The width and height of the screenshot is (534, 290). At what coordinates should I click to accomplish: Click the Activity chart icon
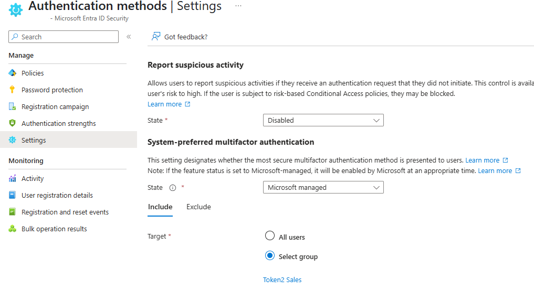tap(13, 178)
